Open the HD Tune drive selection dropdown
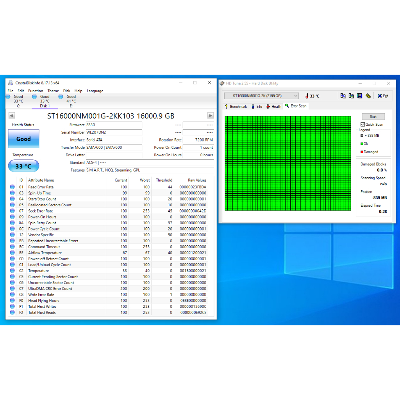 coord(261,96)
